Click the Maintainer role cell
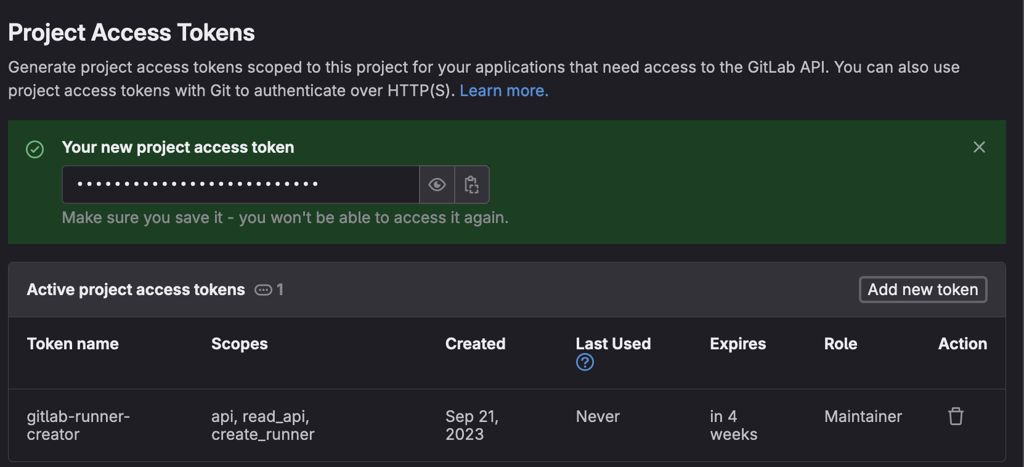The image size is (1024, 467). tap(863, 416)
